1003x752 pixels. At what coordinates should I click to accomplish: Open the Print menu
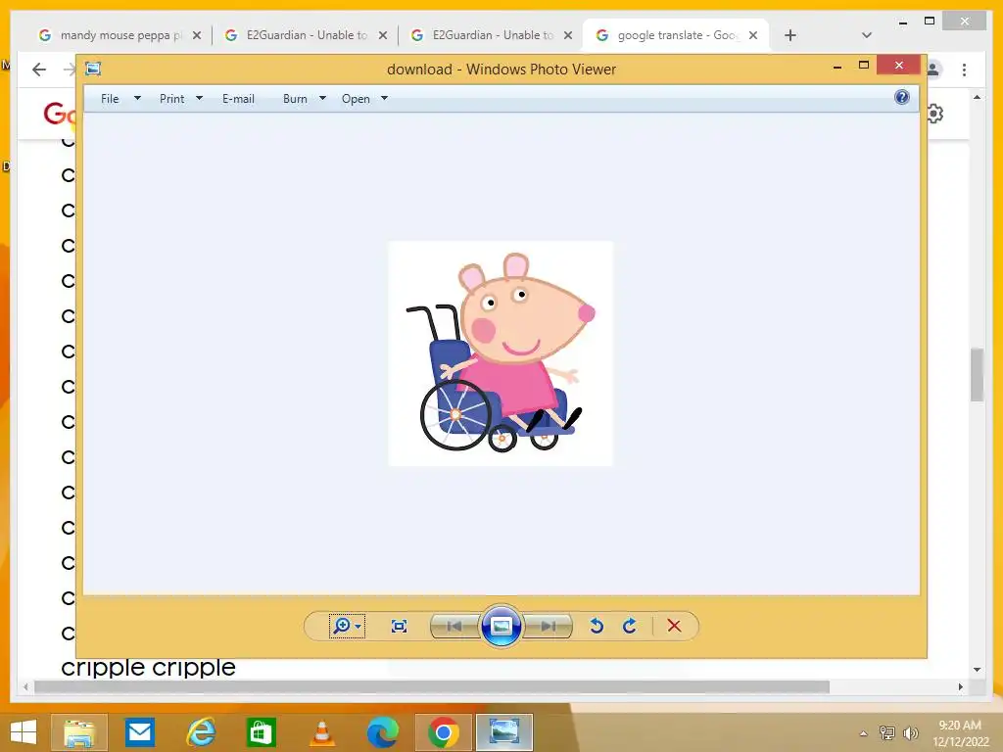coord(172,99)
